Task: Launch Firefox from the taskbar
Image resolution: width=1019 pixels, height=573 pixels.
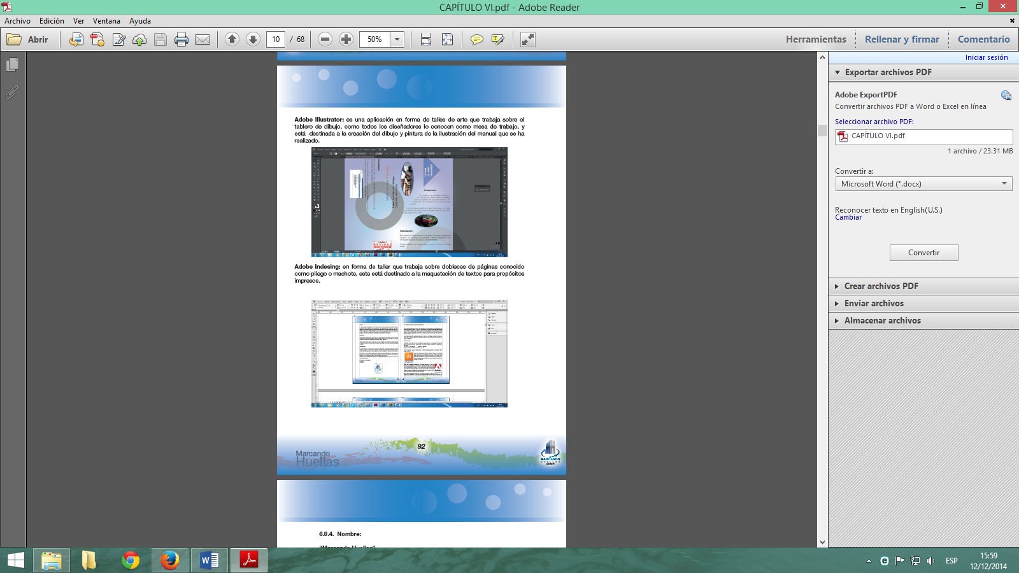Action: point(169,560)
